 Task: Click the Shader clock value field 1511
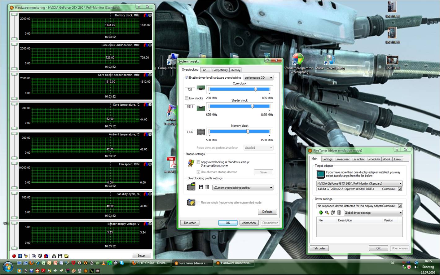(190, 107)
